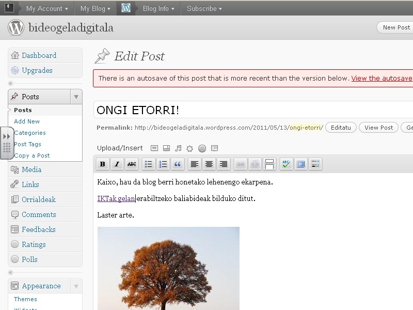Click the Editatu permalink button

(341, 128)
